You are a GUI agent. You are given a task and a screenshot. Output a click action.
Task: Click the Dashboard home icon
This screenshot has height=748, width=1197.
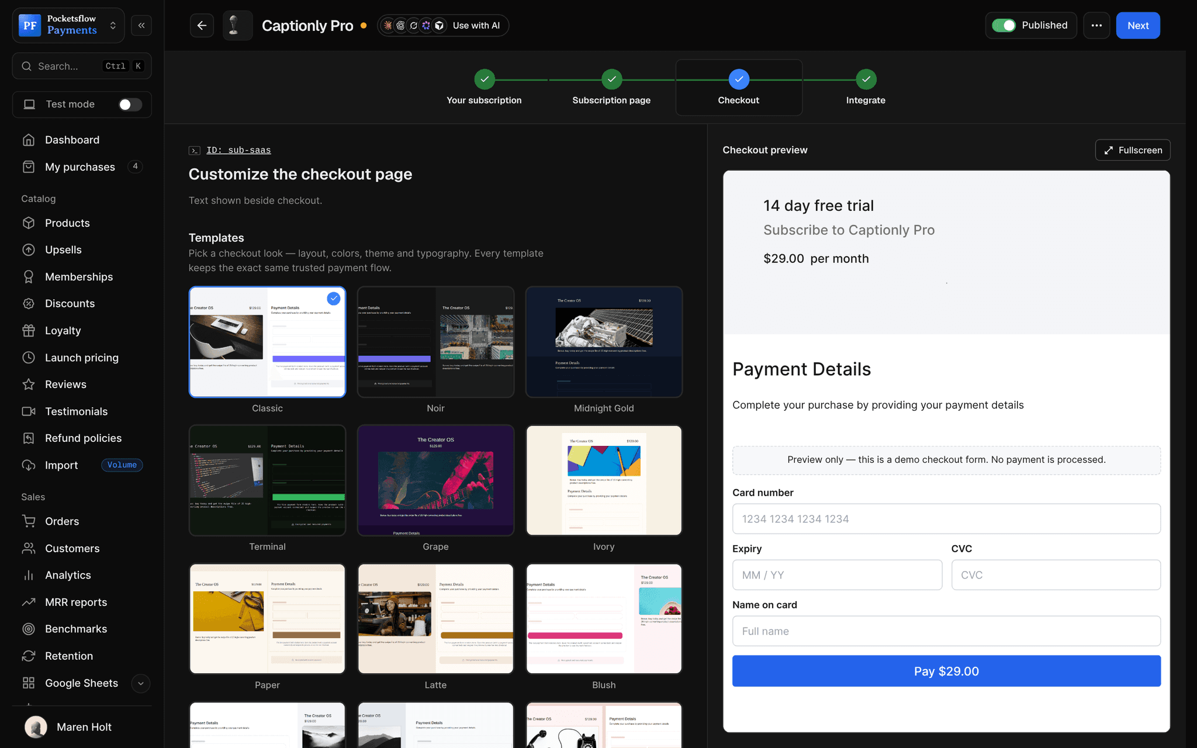tap(29, 140)
